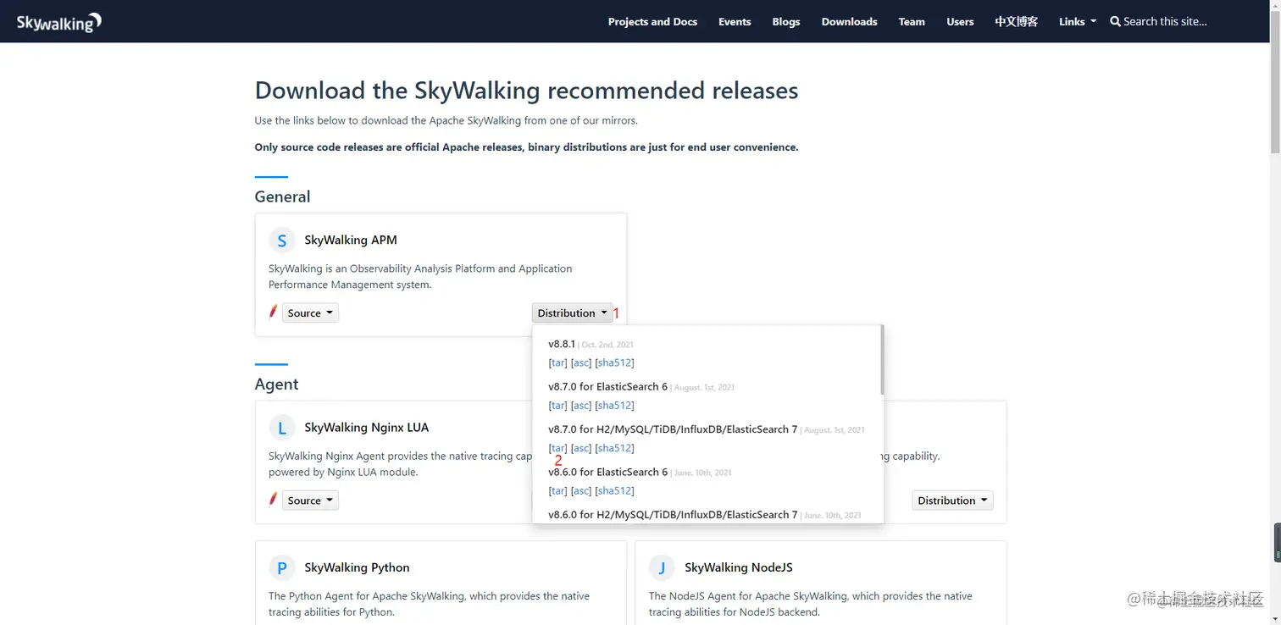Open Source dropdown for SkyWalking Nginx LUA
1281x625 pixels.
pyautogui.click(x=310, y=501)
